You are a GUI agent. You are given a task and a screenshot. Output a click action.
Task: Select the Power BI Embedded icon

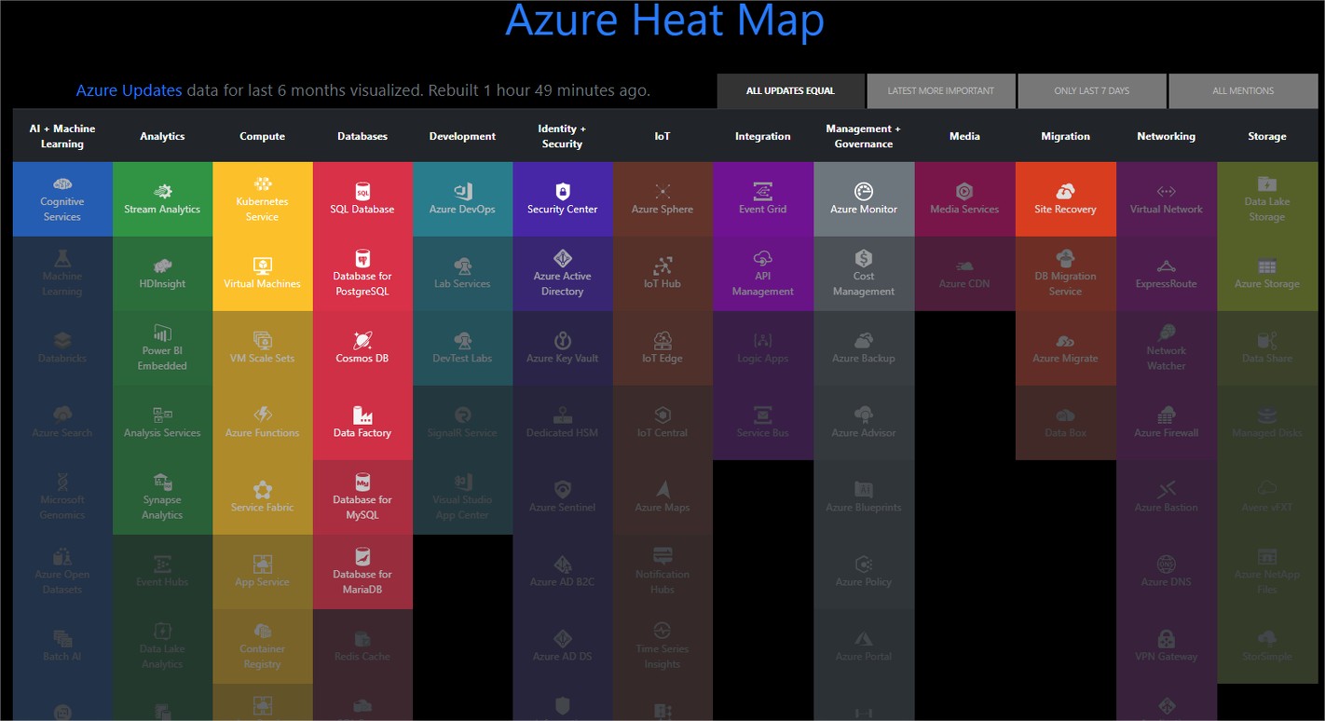tap(162, 333)
